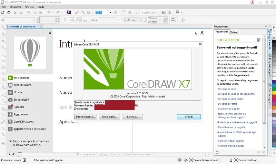The image size is (276, 164).
Task: Click the Save disk icon in toolbar
Action: (15, 12)
